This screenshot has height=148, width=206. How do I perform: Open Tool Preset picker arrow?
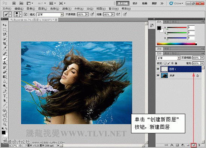click(x=10, y=14)
